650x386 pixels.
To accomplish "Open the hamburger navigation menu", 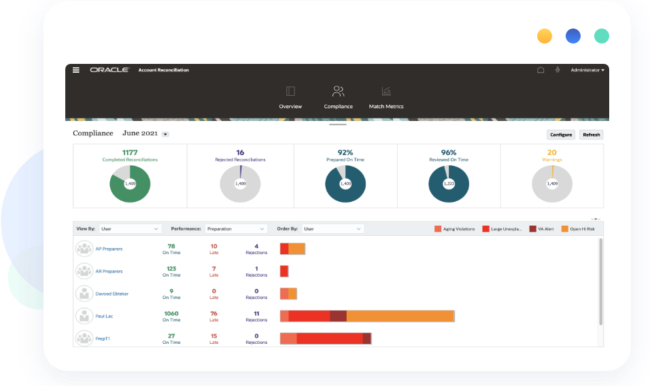I will click(76, 70).
